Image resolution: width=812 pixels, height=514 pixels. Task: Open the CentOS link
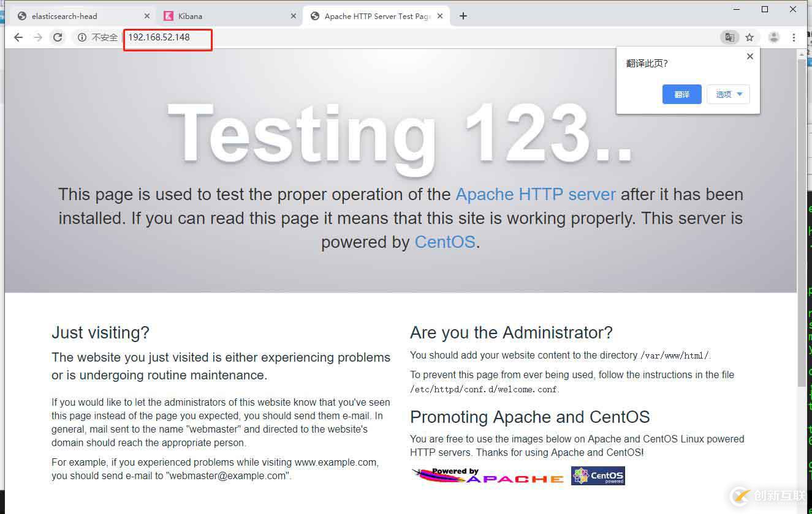coord(445,242)
